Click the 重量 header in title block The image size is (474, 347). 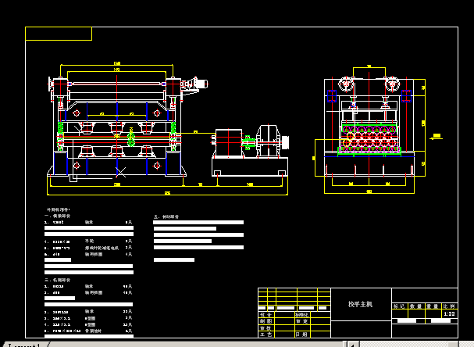tap(432, 306)
